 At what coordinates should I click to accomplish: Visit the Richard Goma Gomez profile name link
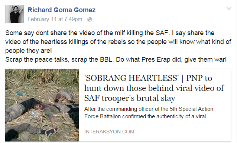coord(62,10)
